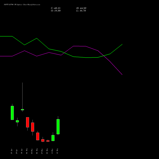Image resolution: width=159 pixels, height=159 pixels.
Task: Click the '12 May' date axis label
Action: point(57,151)
